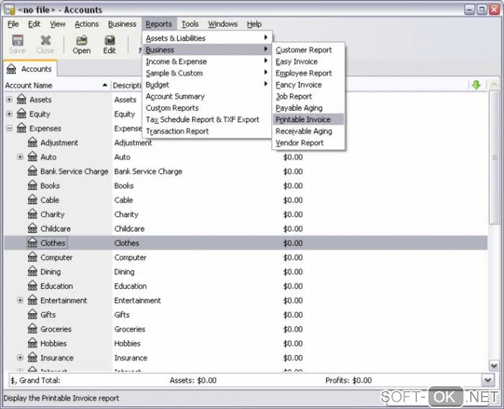Open Account Summary report
This screenshot has height=409, width=504.
(x=207, y=96)
